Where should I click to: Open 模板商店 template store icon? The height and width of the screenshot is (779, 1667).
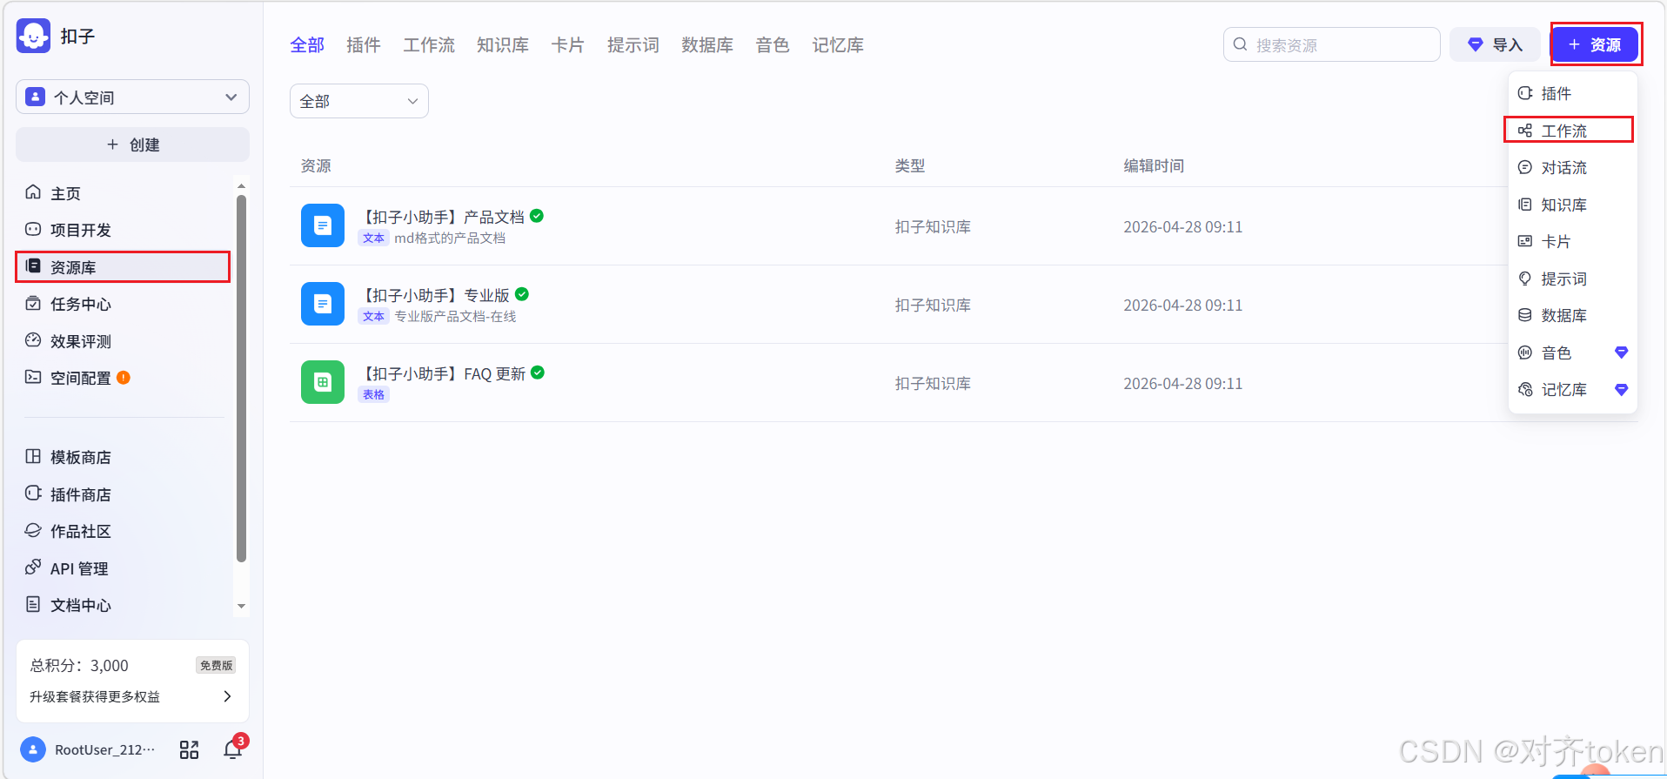[33, 456]
